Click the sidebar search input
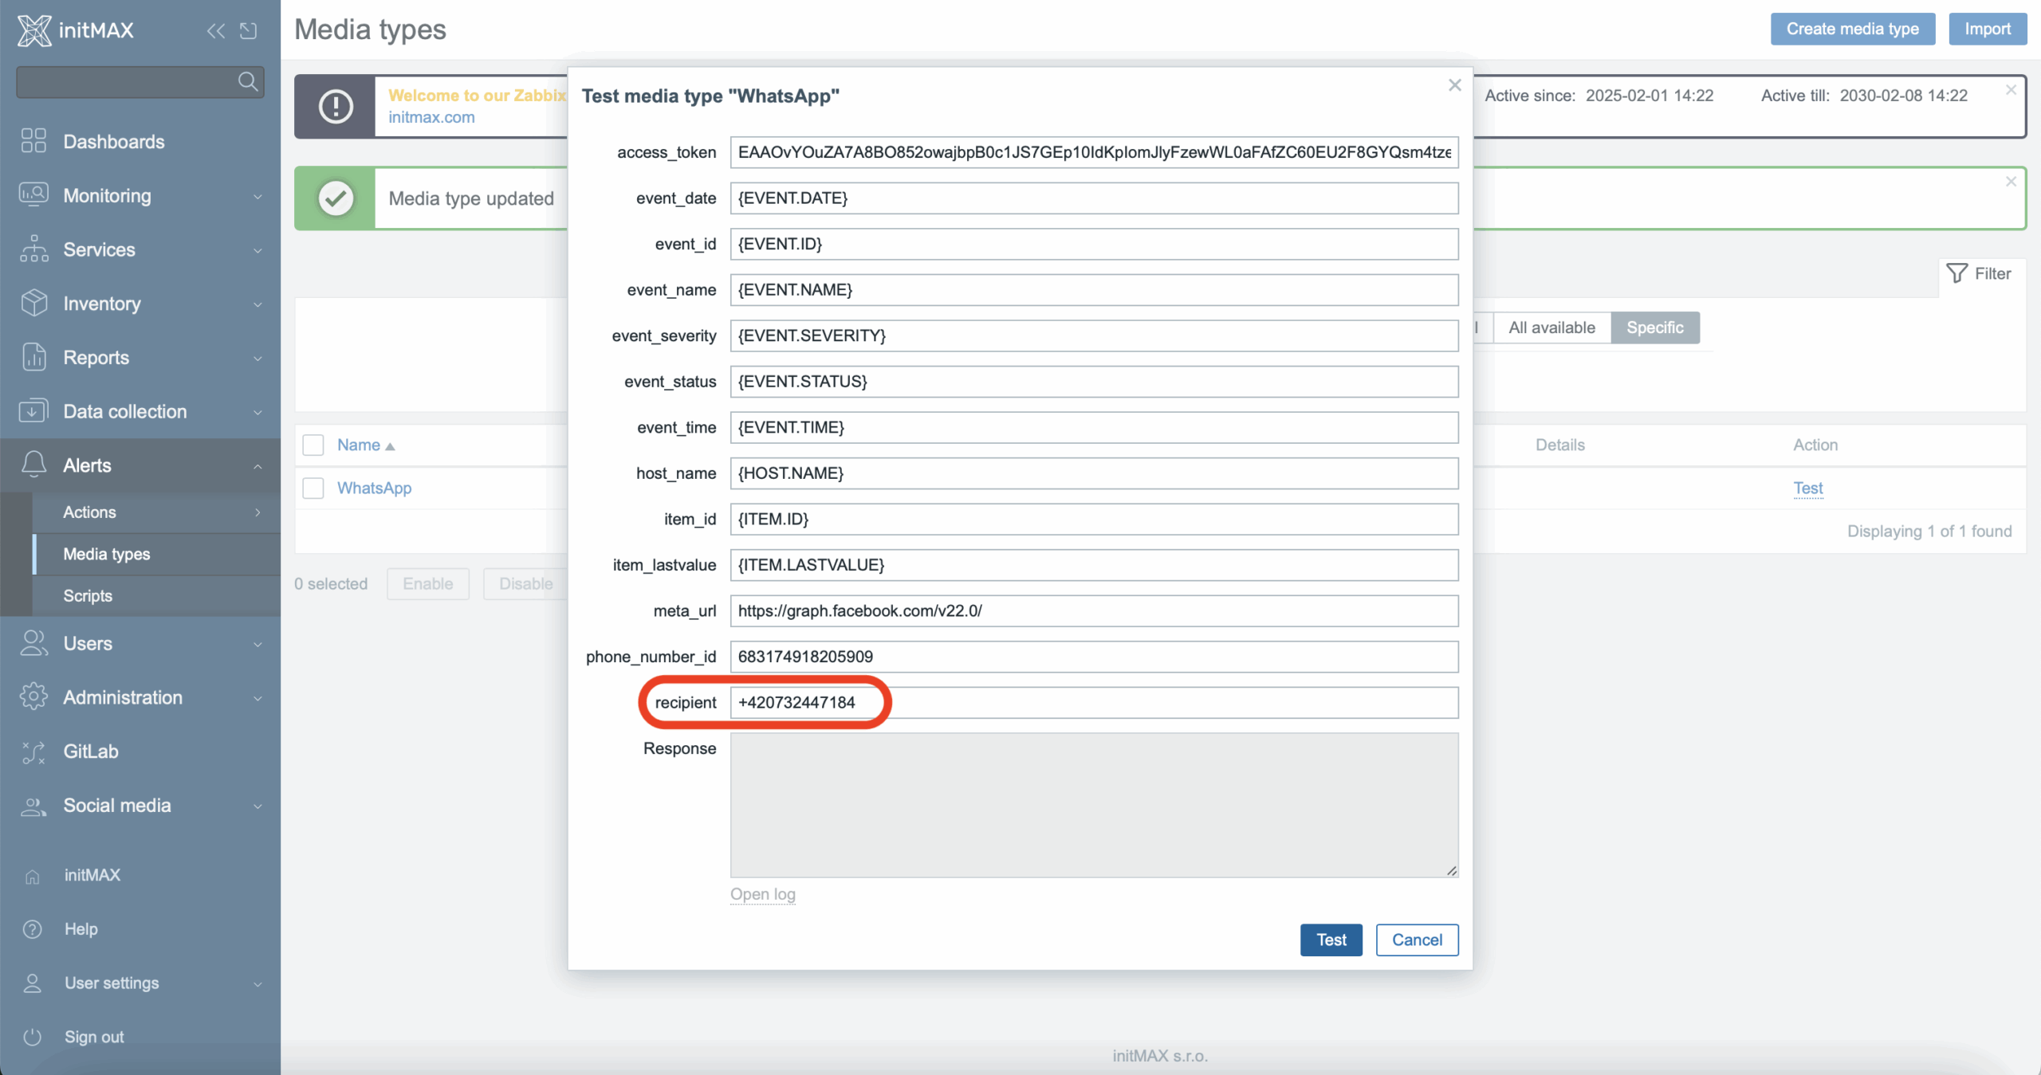 (140, 81)
